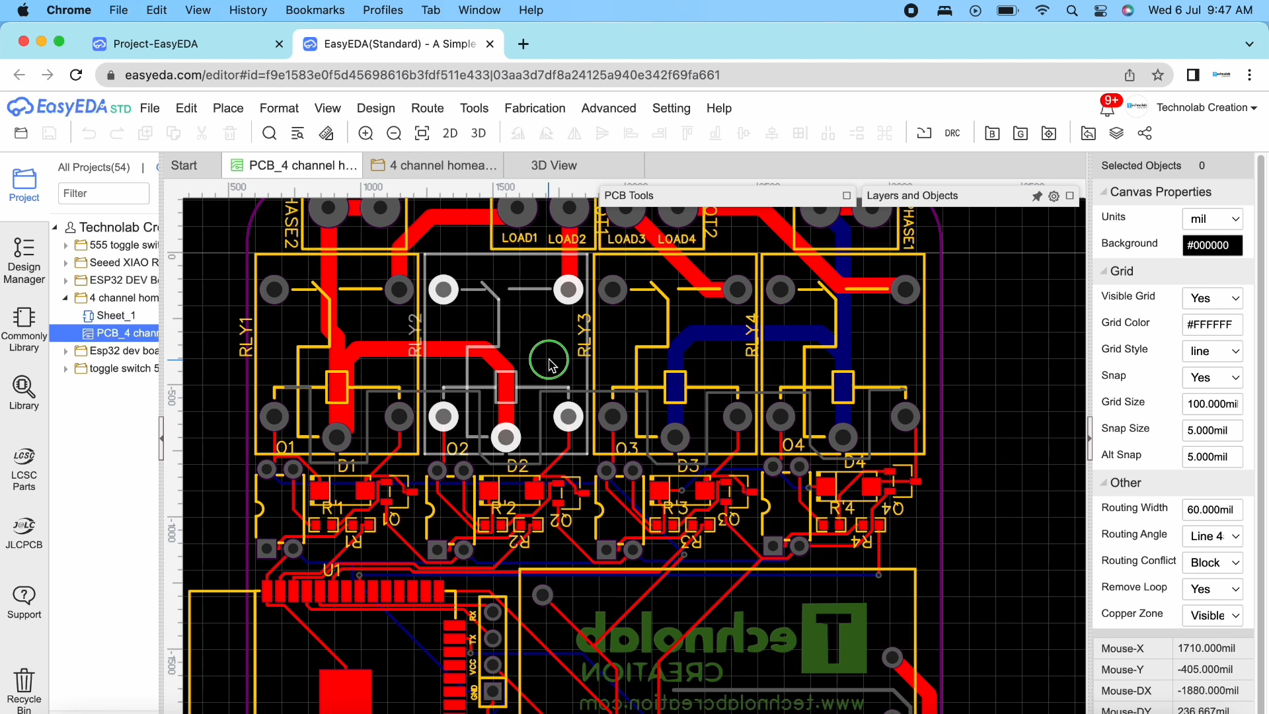
Task: Run the DRC check icon
Action: (952, 134)
